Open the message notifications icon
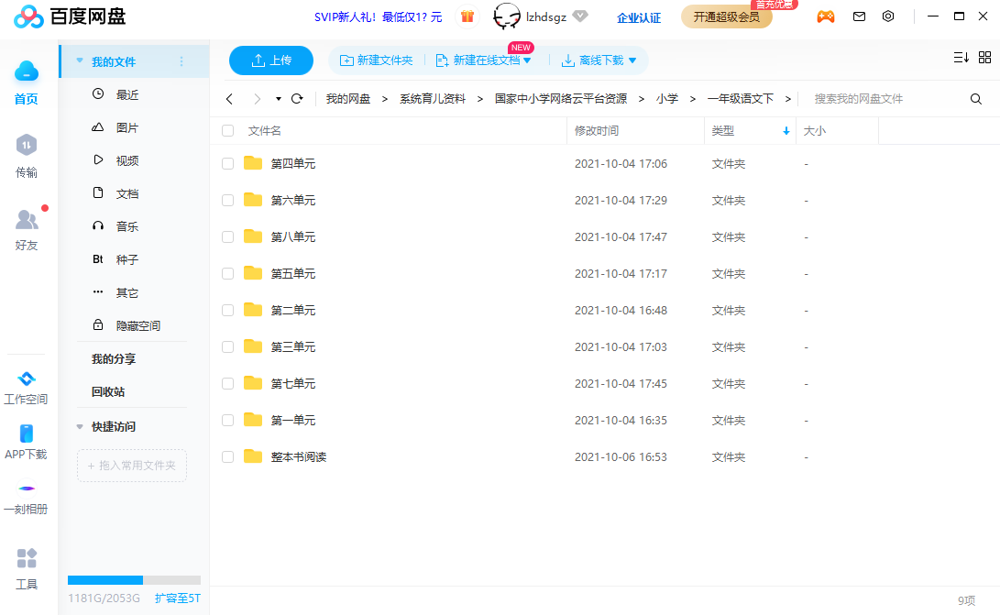1000x615 pixels. click(x=859, y=16)
